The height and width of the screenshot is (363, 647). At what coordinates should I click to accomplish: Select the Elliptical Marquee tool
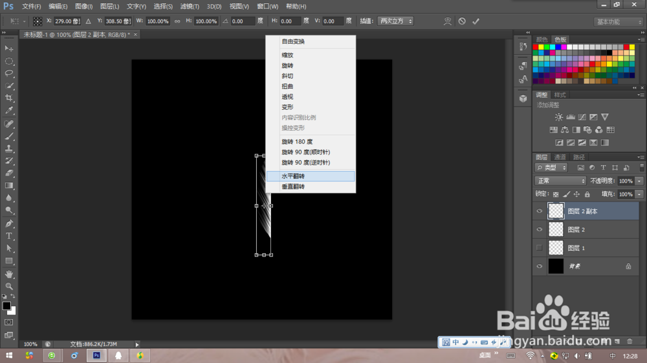(8, 61)
